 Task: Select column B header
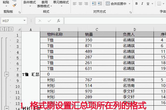[59, 30]
